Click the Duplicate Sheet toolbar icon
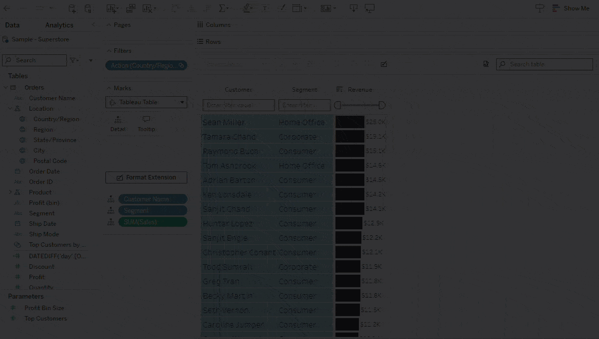This screenshot has width=599, height=339. [130, 8]
